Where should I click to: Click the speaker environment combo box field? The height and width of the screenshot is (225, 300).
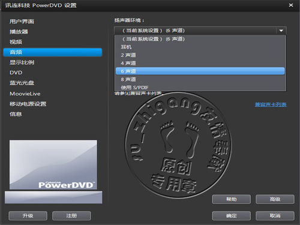click(200, 31)
